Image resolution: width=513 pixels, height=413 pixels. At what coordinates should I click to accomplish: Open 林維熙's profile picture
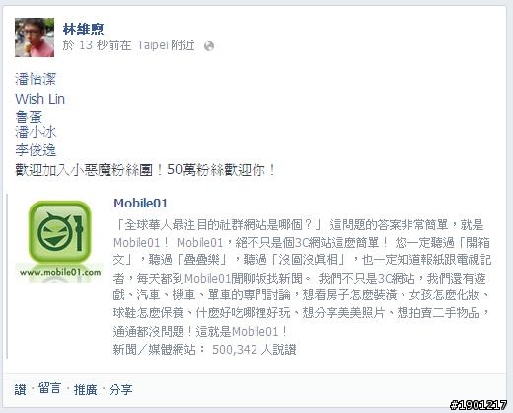pyautogui.click(x=35, y=38)
